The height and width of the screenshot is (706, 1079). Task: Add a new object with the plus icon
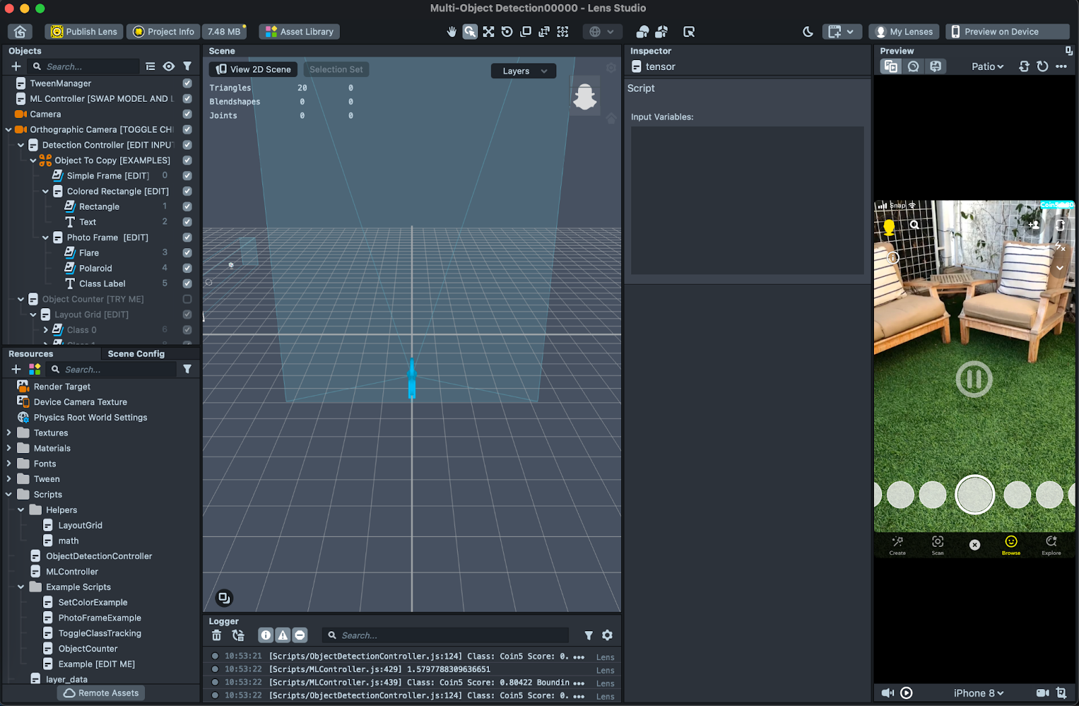pos(16,66)
